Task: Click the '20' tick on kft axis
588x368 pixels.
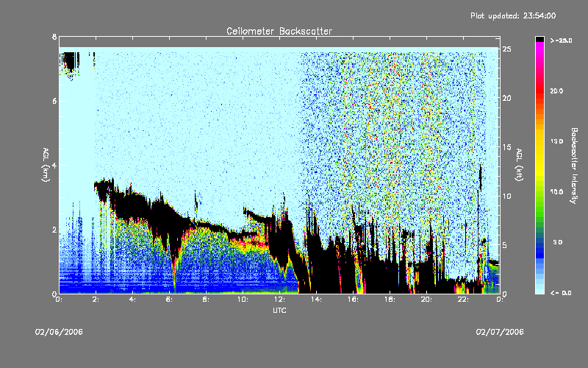Action: [507, 98]
